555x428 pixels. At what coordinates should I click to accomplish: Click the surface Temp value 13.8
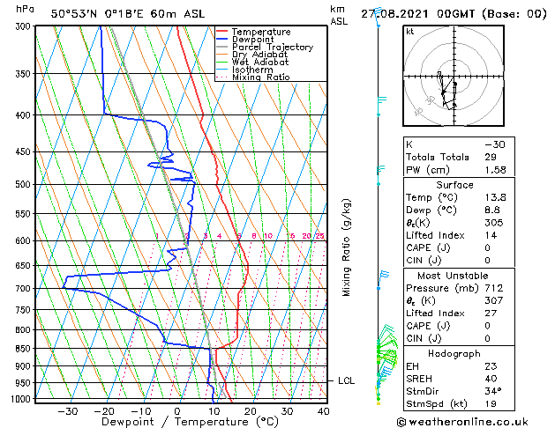496,197
